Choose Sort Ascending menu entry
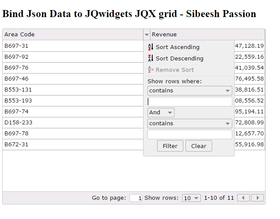 click(x=189, y=47)
